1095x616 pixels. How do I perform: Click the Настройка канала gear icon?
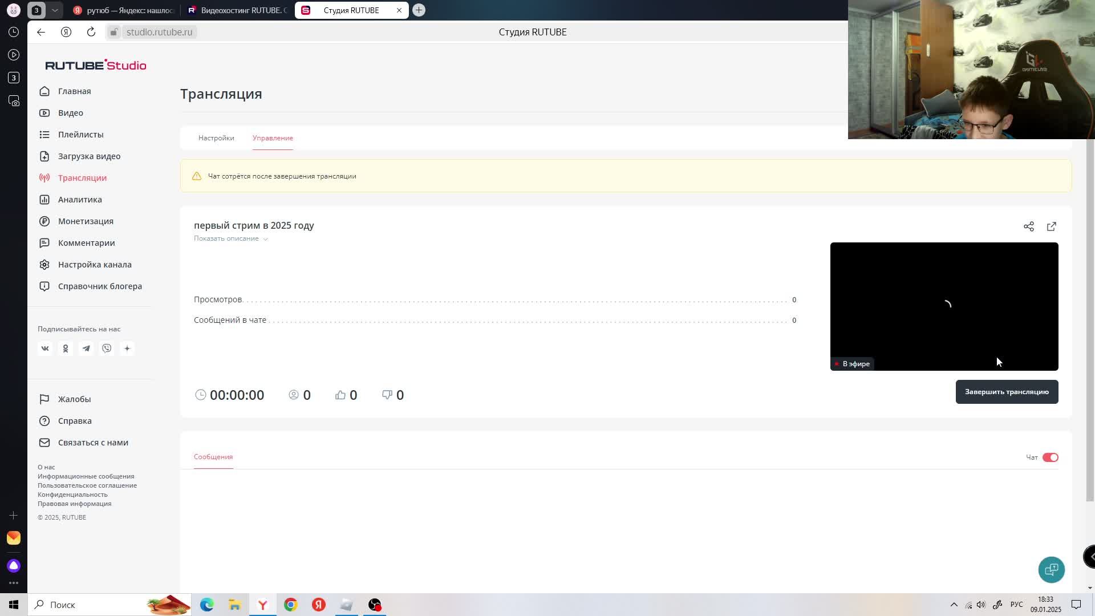(44, 265)
